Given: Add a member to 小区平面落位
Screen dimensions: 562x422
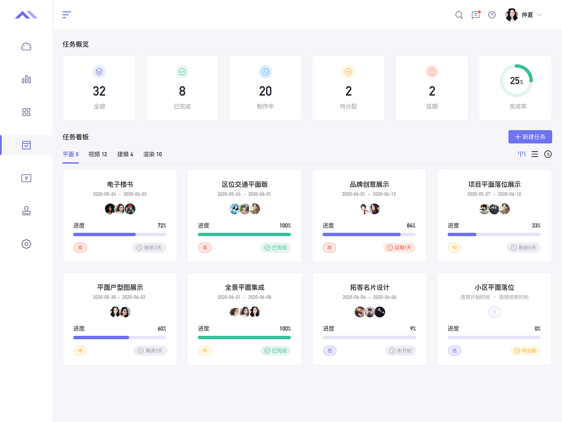Looking at the screenshot, I should (494, 312).
